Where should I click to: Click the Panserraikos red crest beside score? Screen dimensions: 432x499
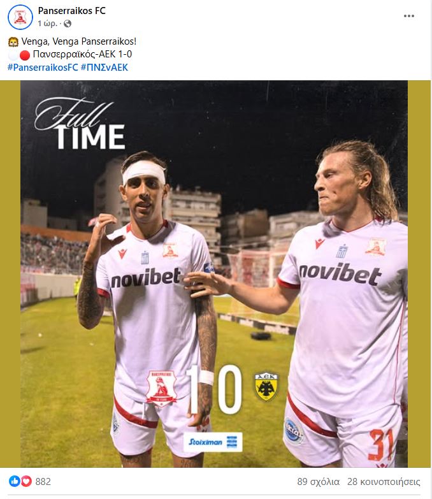pyautogui.click(x=161, y=388)
